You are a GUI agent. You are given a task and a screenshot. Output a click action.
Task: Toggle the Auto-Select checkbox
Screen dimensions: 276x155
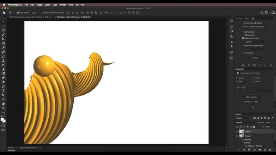18,12
